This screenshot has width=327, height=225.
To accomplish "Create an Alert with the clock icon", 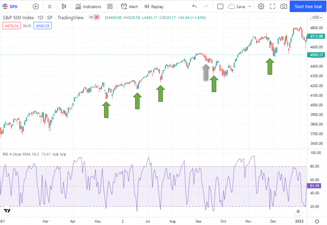I will [x=129, y=6].
